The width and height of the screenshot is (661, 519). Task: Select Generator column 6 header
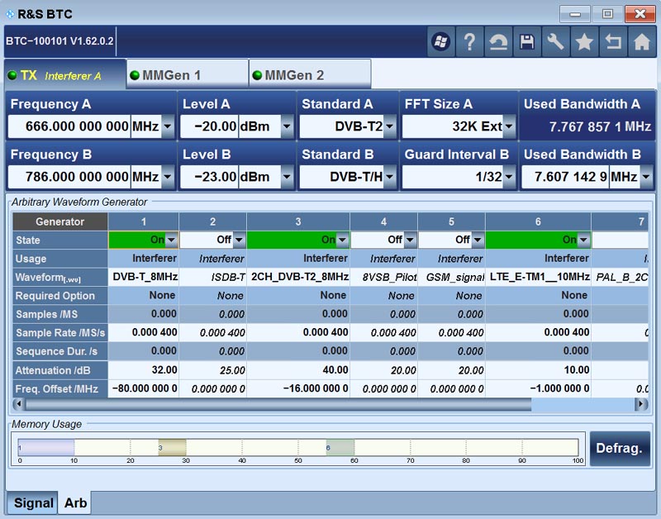point(539,221)
